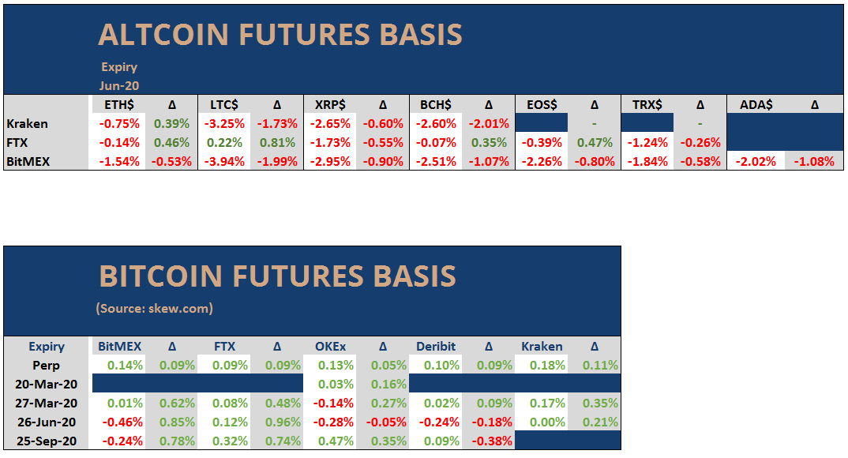This screenshot has width=848, height=458.
Task: Select the 20-Mar-20 expiry row label
Action: point(47,384)
